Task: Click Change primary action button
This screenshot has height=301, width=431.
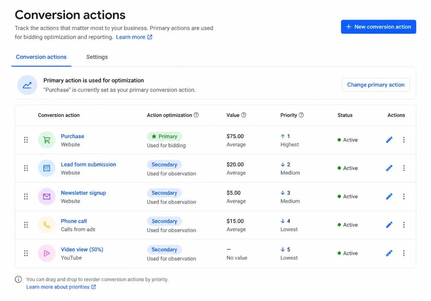Action: (375, 85)
